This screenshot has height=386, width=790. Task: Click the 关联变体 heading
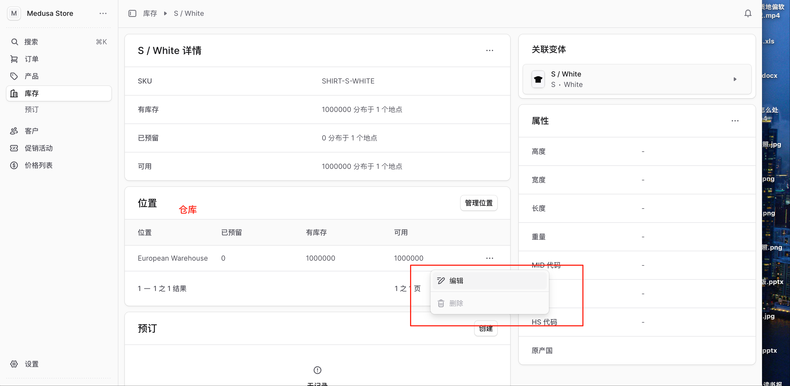coord(549,49)
